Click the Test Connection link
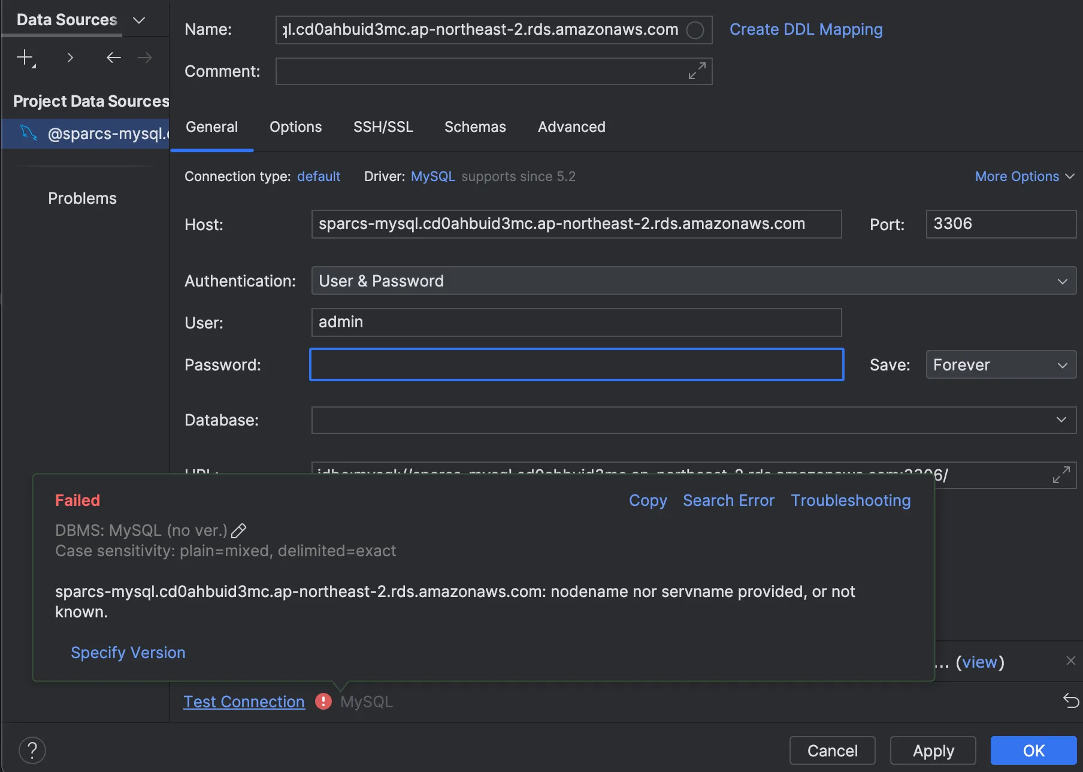Screen dimensions: 1083x772 pos(244,701)
